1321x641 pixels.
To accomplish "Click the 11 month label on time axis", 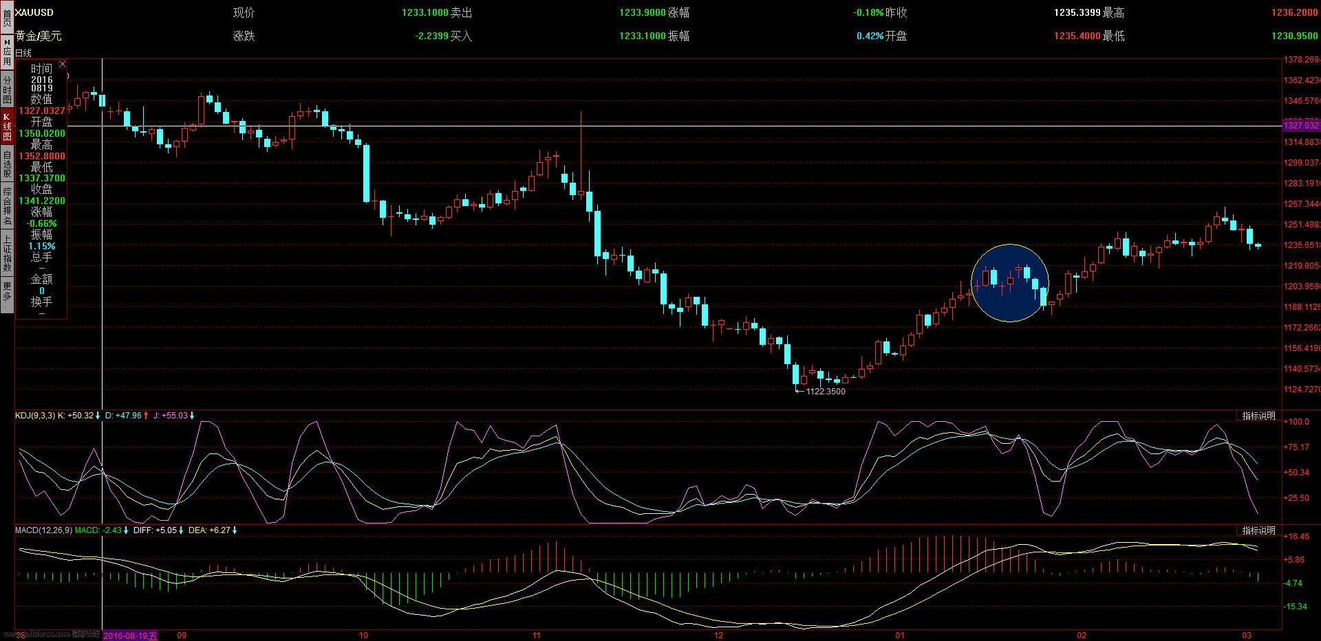I will [538, 636].
